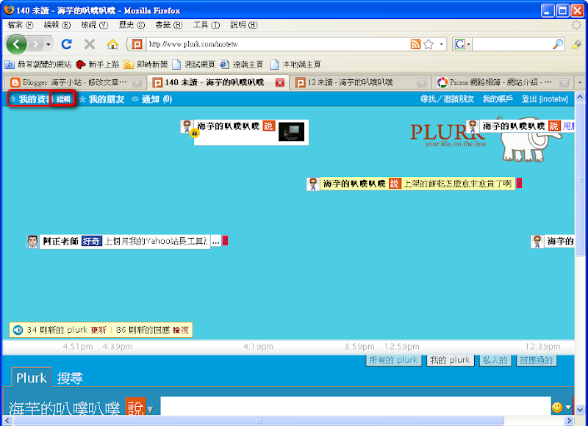Viewport: 588px width, 426px height.
Task: Click the red response count on 餅乾 plurk
Action: click(x=519, y=184)
